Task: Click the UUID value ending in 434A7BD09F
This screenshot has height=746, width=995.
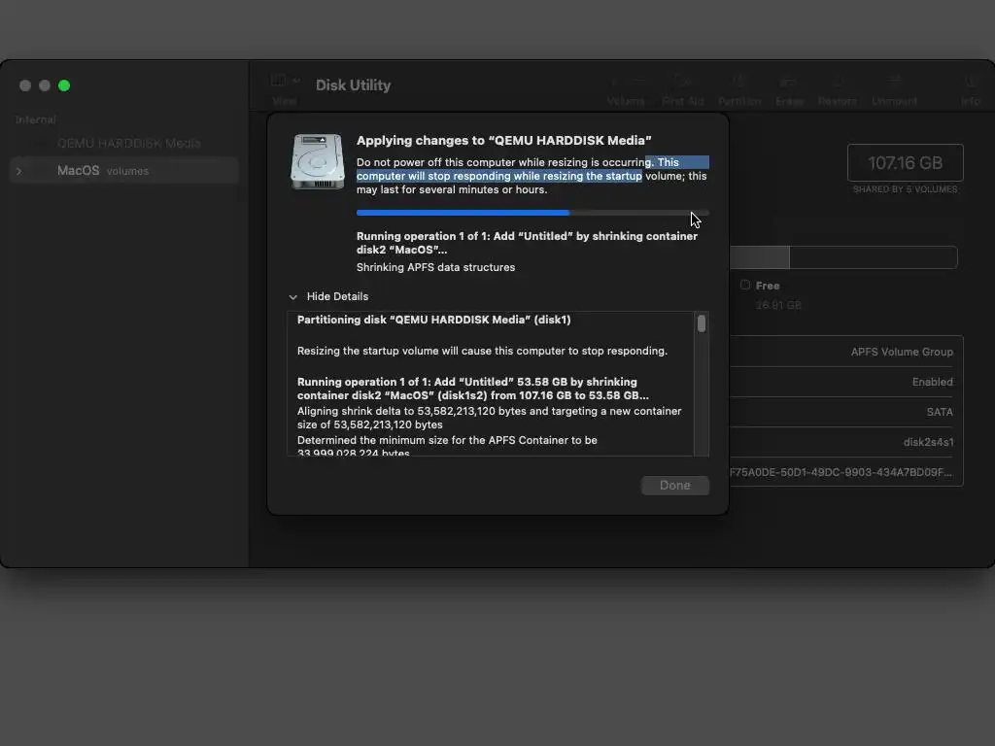Action: pyautogui.click(x=841, y=473)
